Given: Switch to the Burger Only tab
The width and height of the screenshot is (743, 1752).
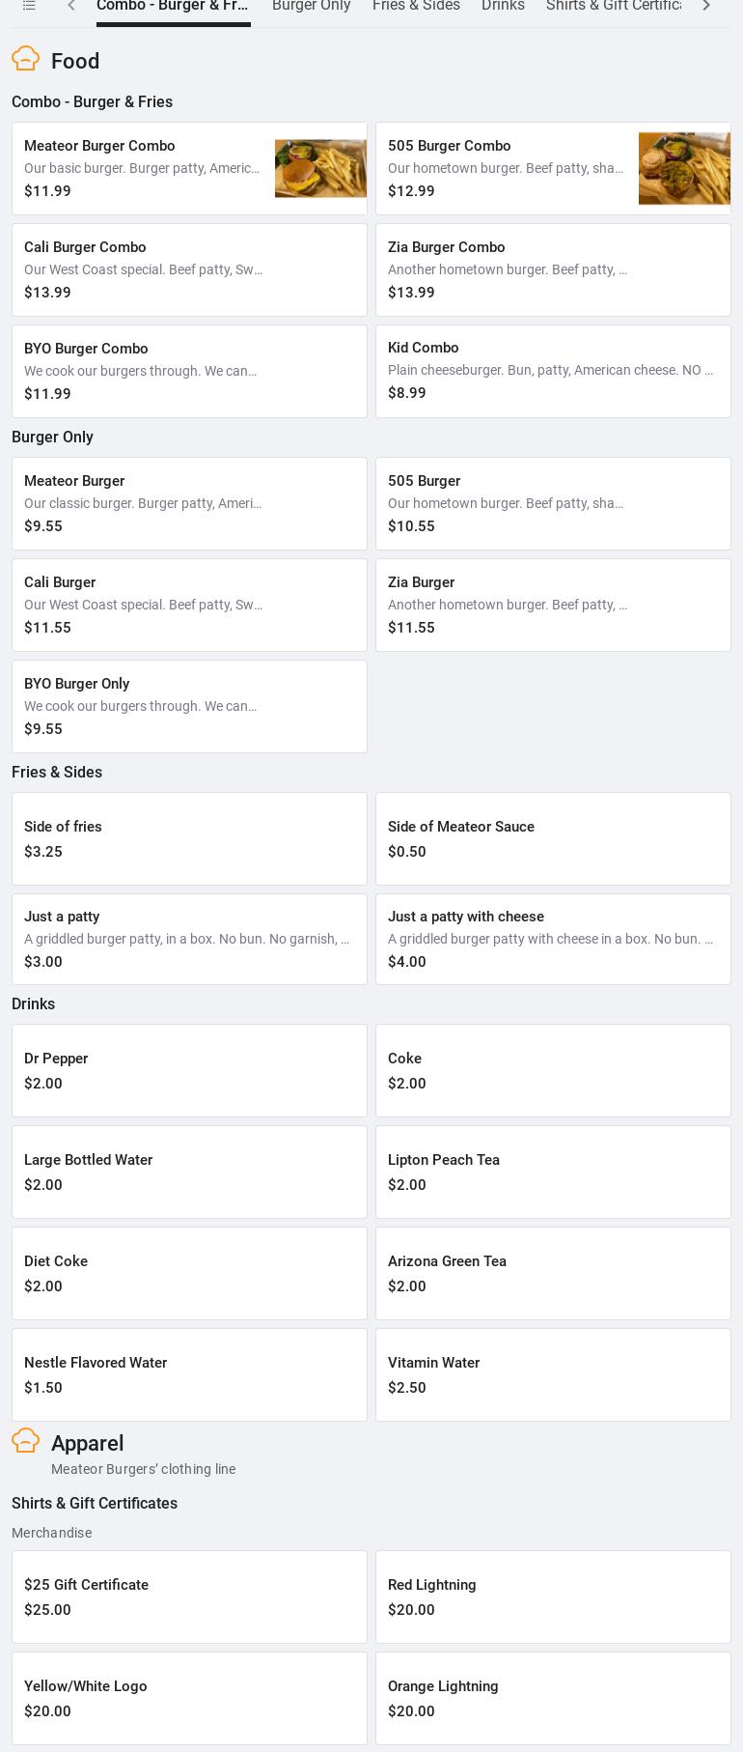Looking at the screenshot, I should coord(311,6).
